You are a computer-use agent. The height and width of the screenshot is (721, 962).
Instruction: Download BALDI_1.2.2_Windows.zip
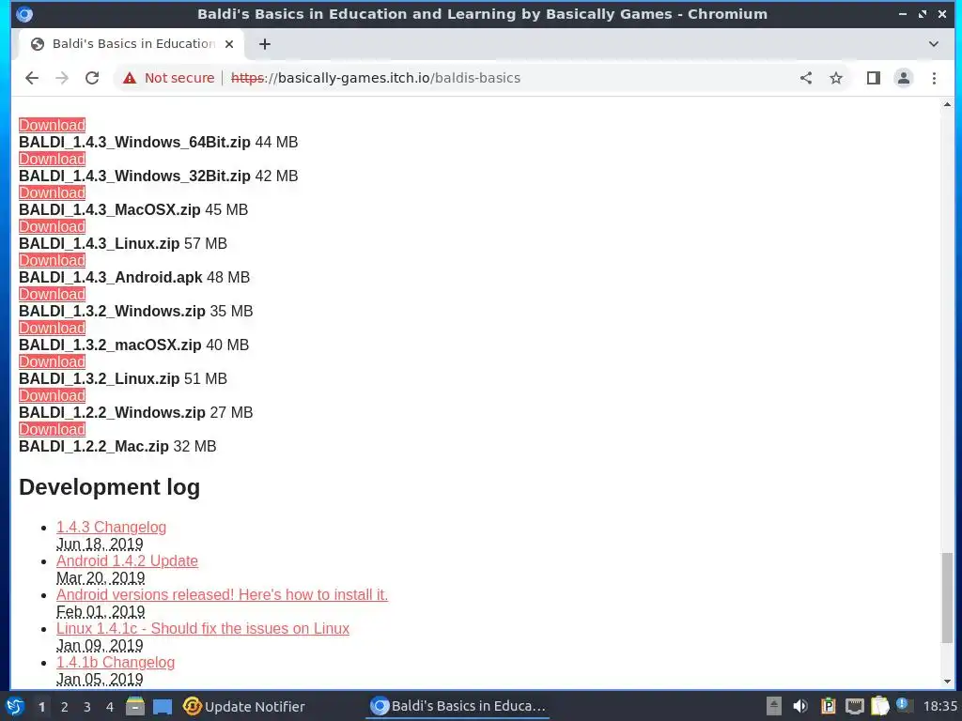click(x=53, y=395)
